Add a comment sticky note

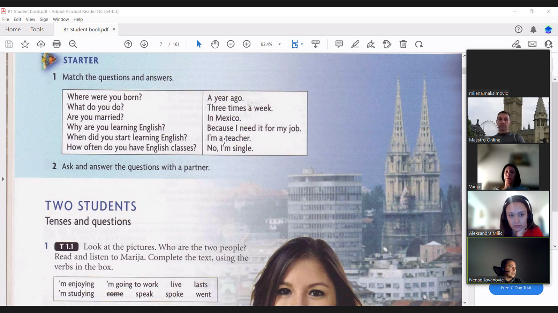(339, 44)
